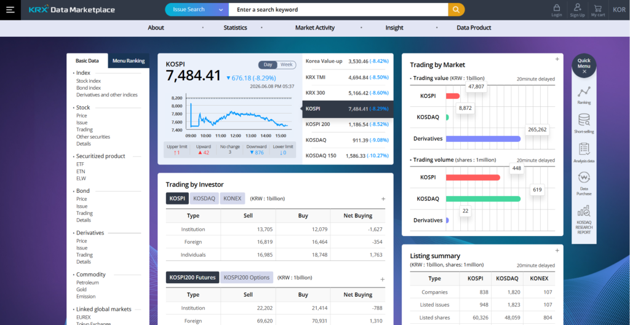Open the Login padlock icon

pos(556,10)
